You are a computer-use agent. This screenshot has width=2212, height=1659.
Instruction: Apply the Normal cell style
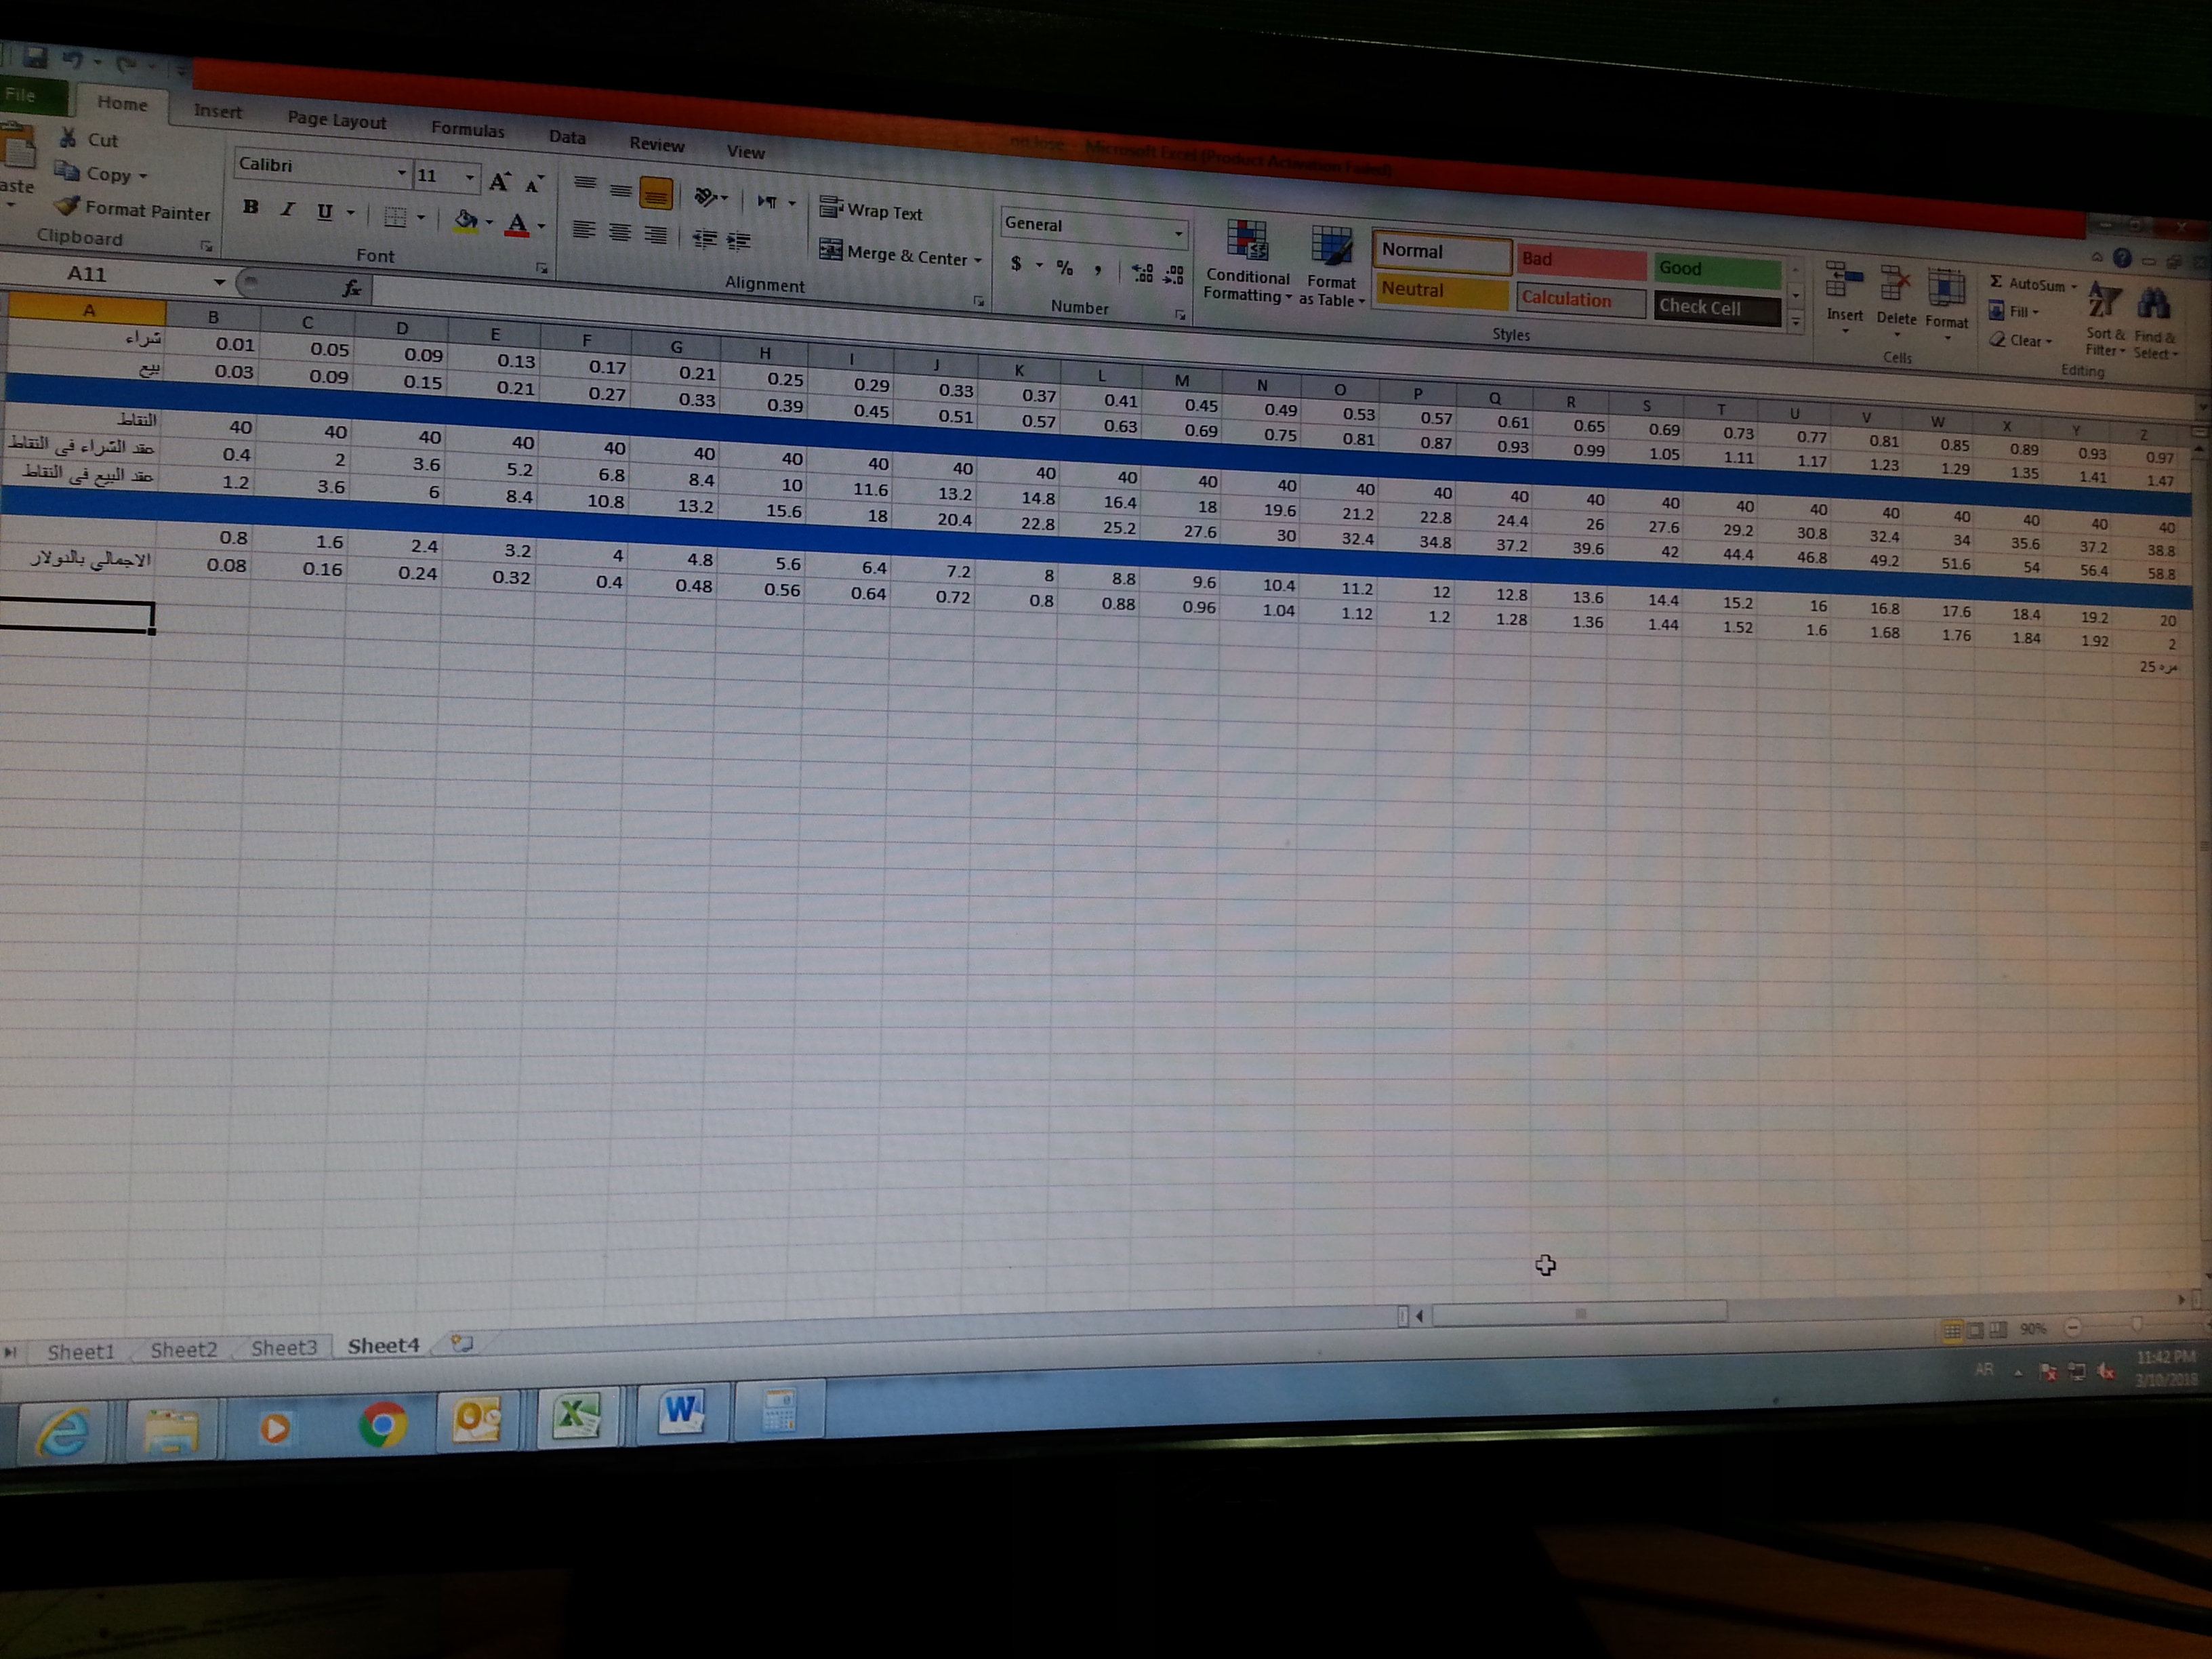coord(1441,252)
